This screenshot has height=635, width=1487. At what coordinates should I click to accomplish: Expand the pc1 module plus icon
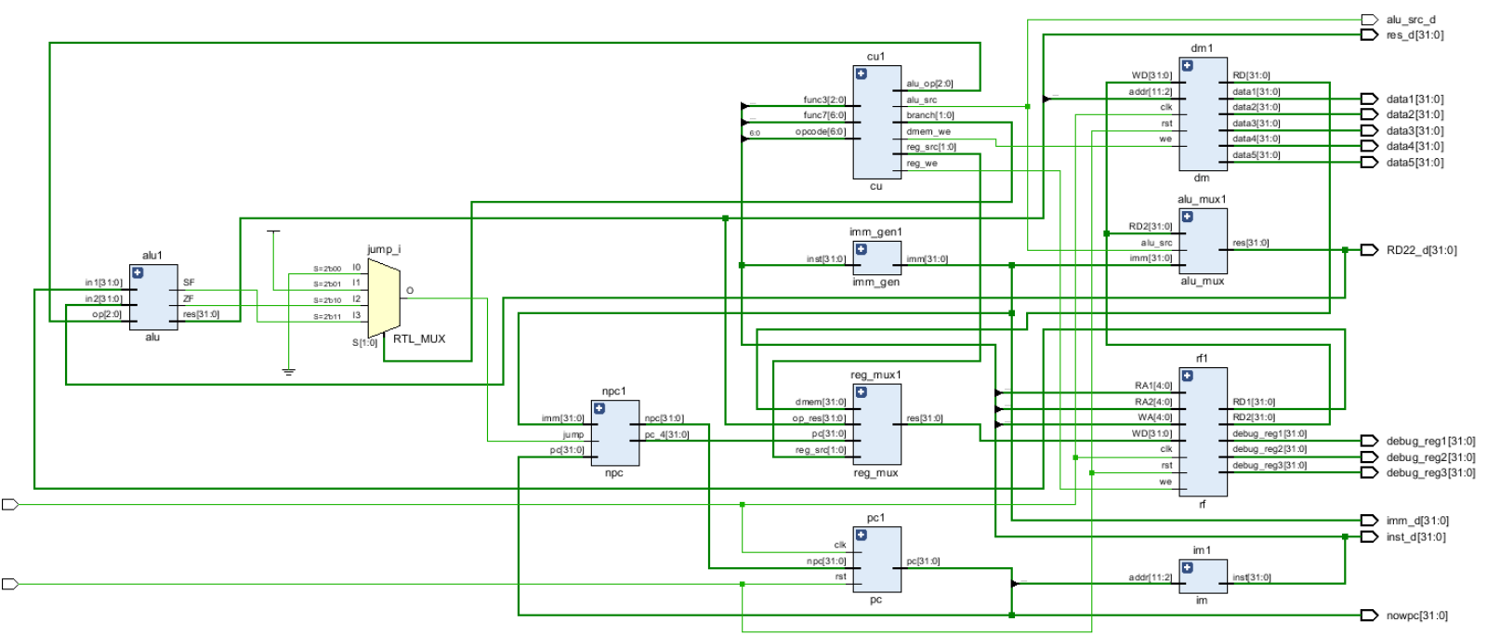click(861, 535)
